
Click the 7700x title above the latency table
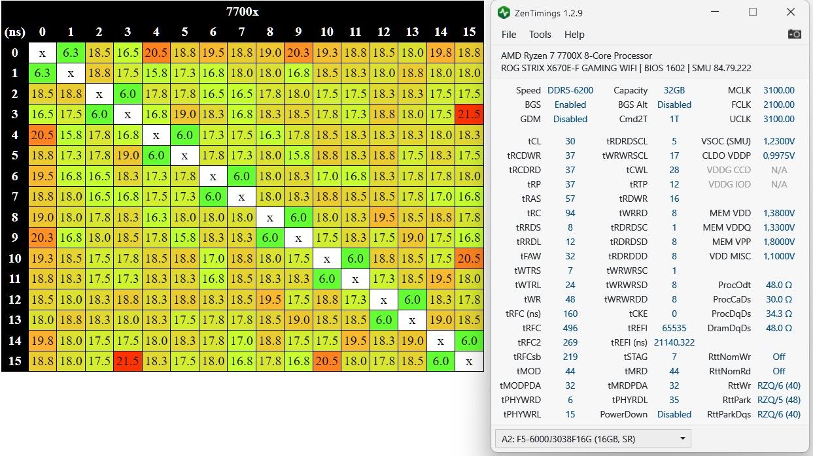click(x=243, y=11)
